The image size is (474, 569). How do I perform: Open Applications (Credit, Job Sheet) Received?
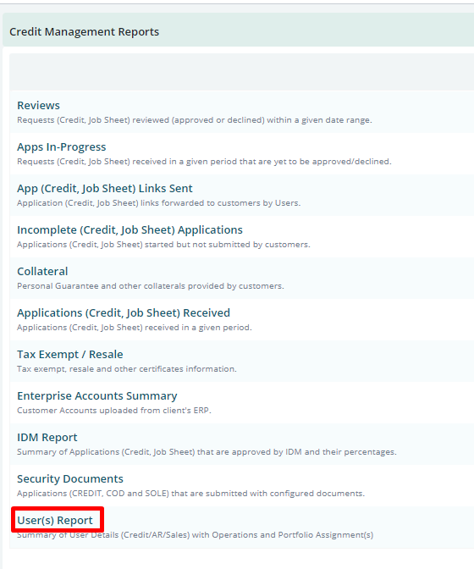(x=124, y=312)
